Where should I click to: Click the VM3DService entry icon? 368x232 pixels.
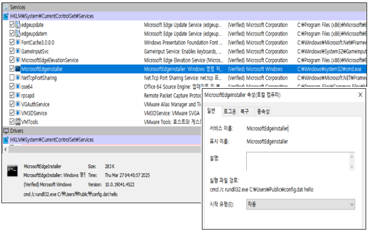click(18, 113)
